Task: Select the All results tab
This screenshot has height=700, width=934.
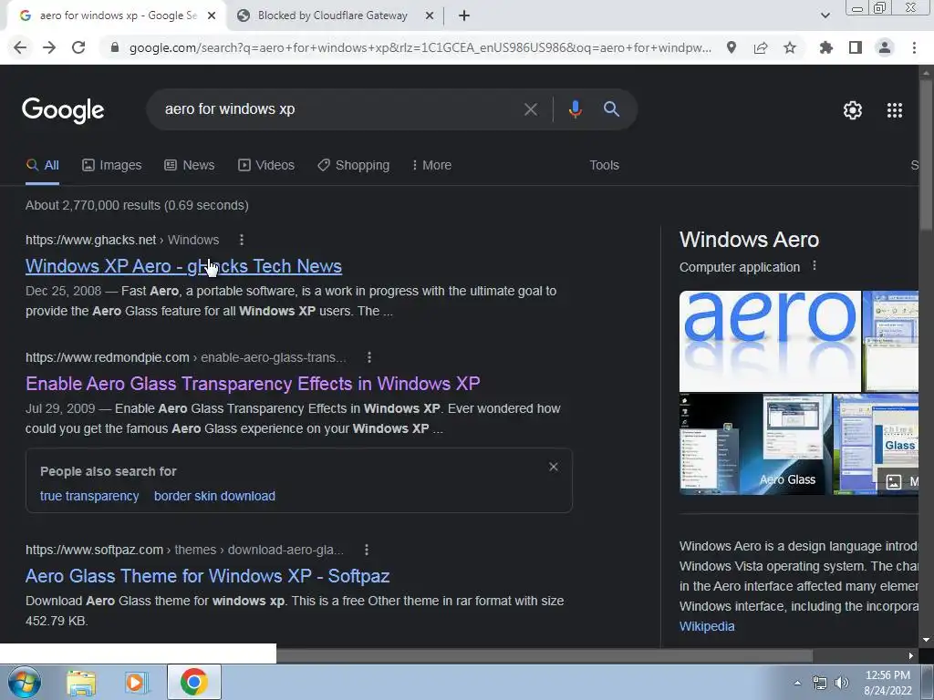Action: [42, 166]
